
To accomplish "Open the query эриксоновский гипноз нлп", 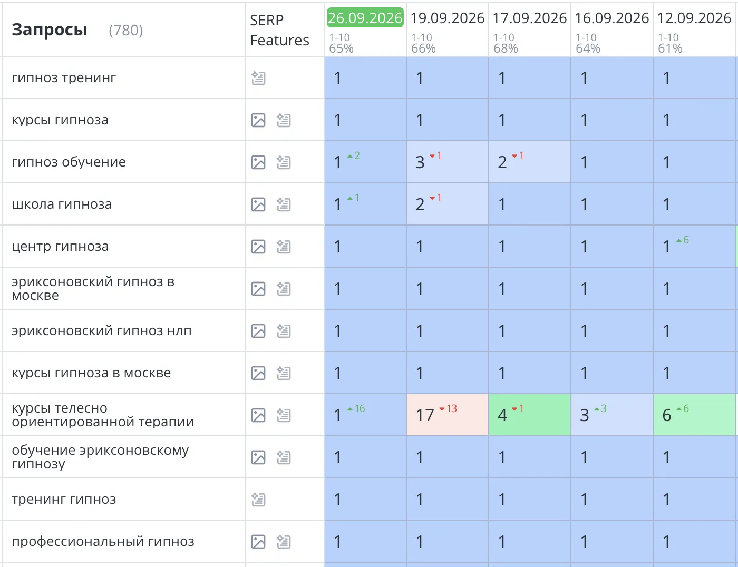I will 102,331.
